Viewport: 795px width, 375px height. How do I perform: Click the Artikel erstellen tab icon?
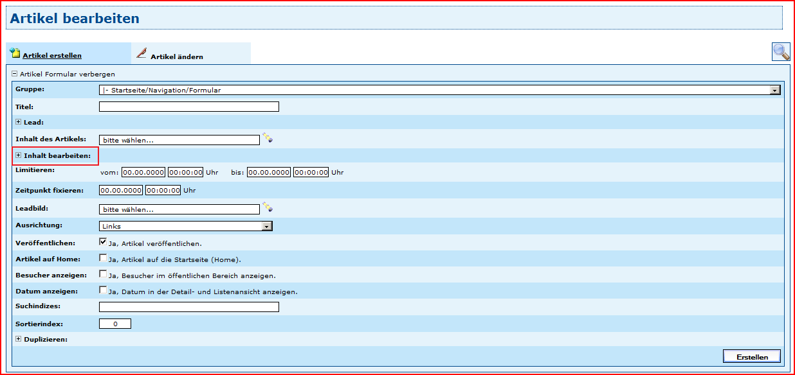pyautogui.click(x=15, y=54)
